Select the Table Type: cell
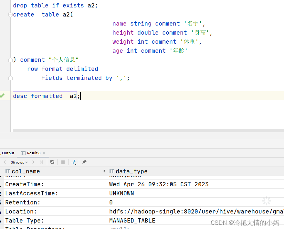The width and height of the screenshot is (284, 229). pos(56,221)
